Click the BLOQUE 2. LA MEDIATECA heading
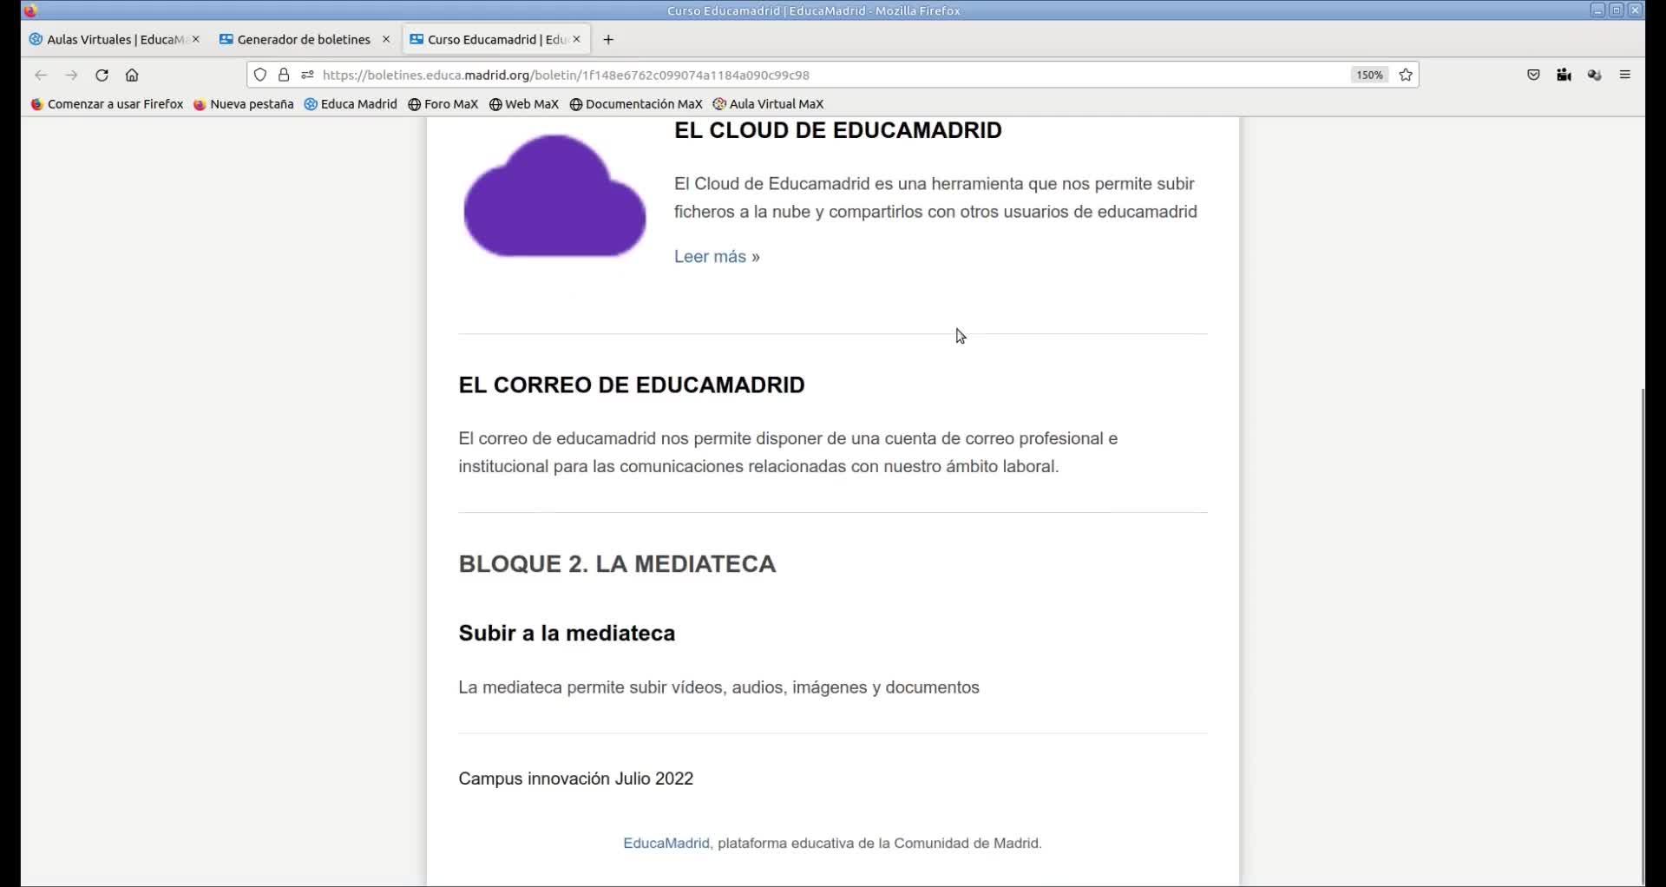Screen dimensions: 1666x887 tap(617, 564)
